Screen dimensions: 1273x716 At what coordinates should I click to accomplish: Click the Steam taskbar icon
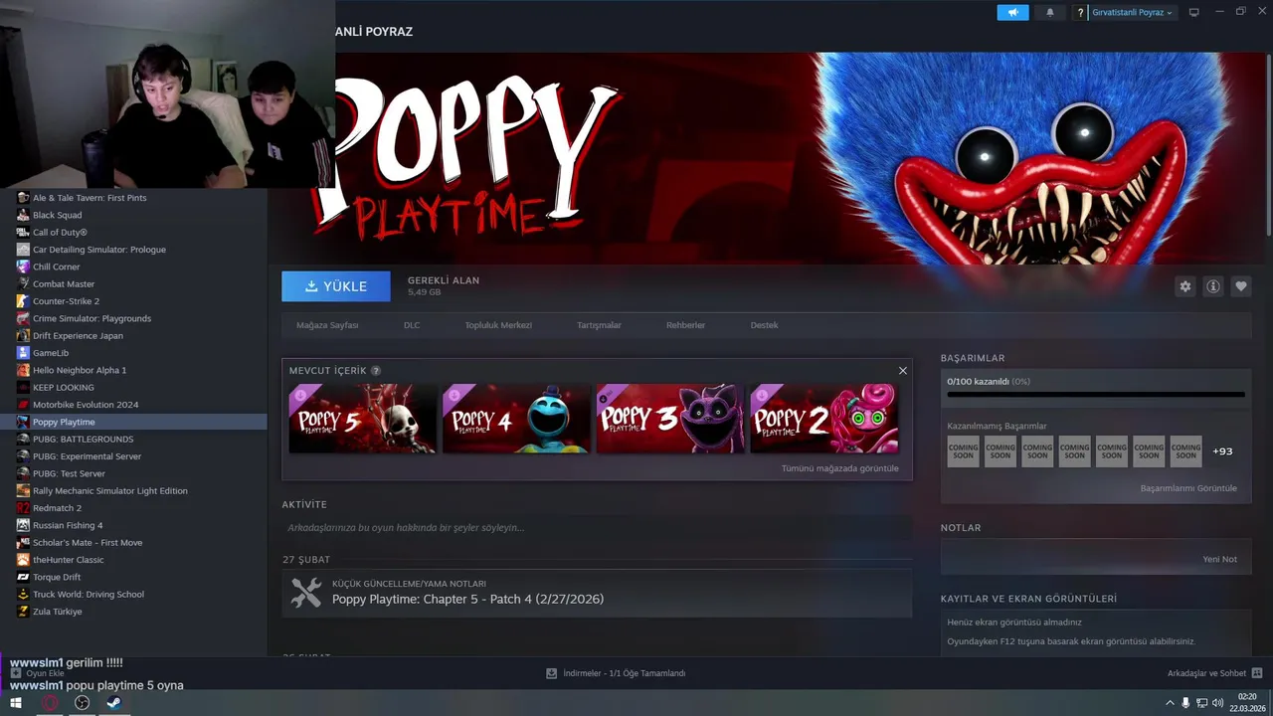point(114,703)
